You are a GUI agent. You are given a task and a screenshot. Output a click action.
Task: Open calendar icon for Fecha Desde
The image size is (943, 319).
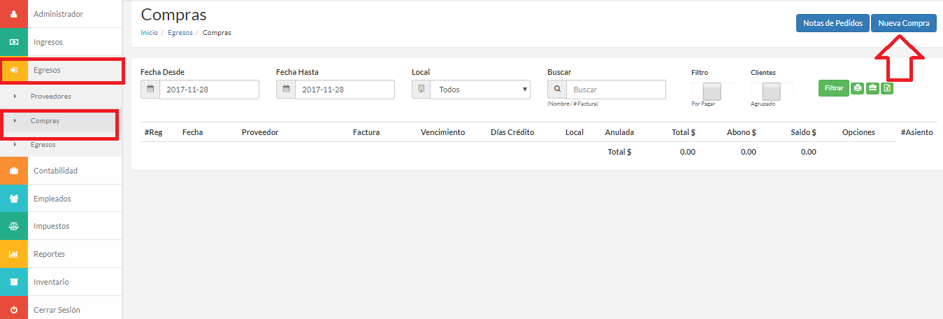pyautogui.click(x=150, y=90)
